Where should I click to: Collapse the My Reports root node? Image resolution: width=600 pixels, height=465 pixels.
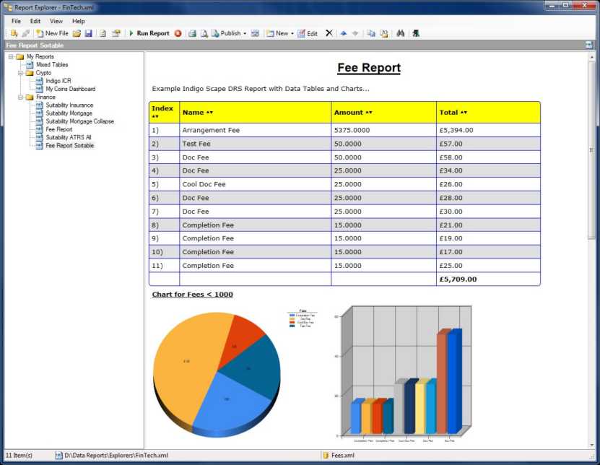(12, 56)
